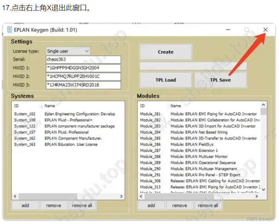Click Systems horizontal scrollbar thumb
The image size is (279, 224).
pos(48,196)
